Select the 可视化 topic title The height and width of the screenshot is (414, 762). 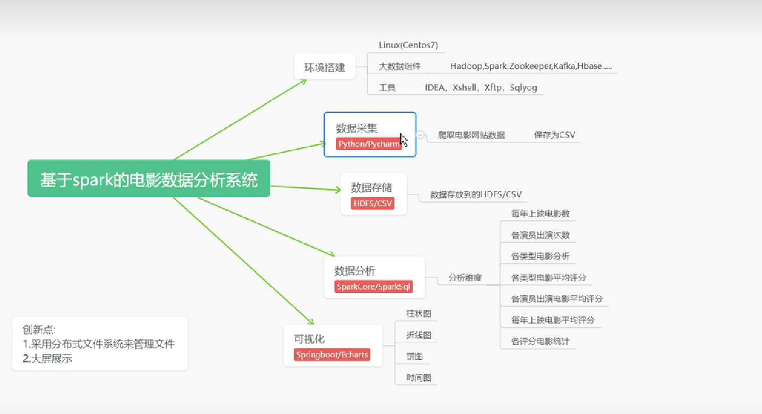coord(309,339)
